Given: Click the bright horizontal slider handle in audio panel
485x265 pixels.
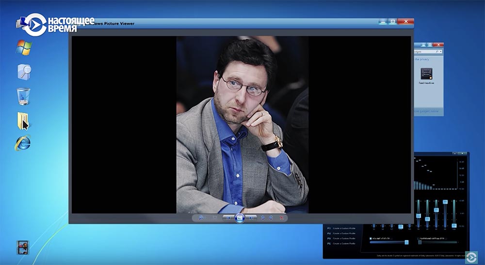Looking at the screenshot, I should [x=406, y=242].
